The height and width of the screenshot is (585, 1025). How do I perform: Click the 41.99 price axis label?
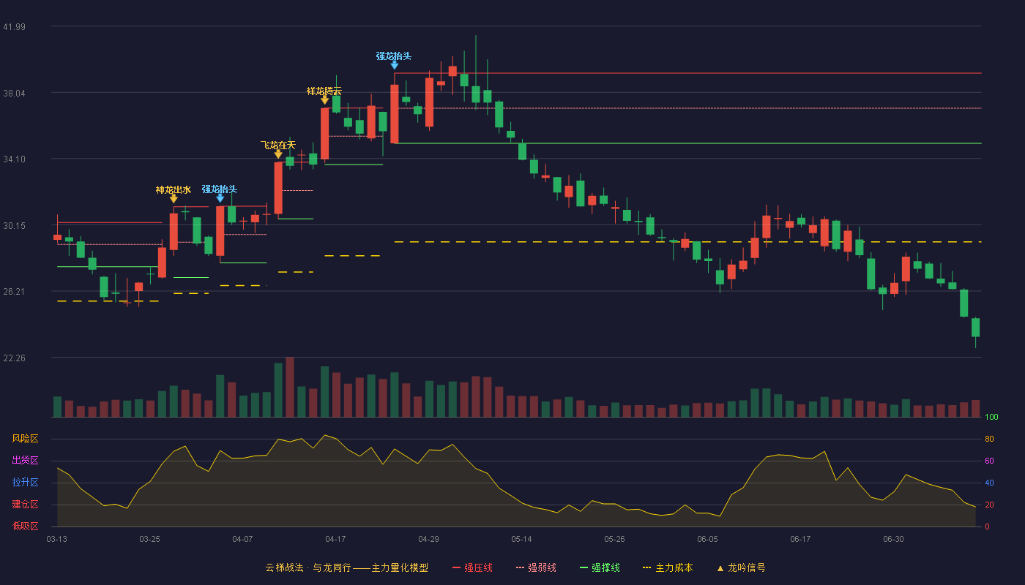(14, 27)
